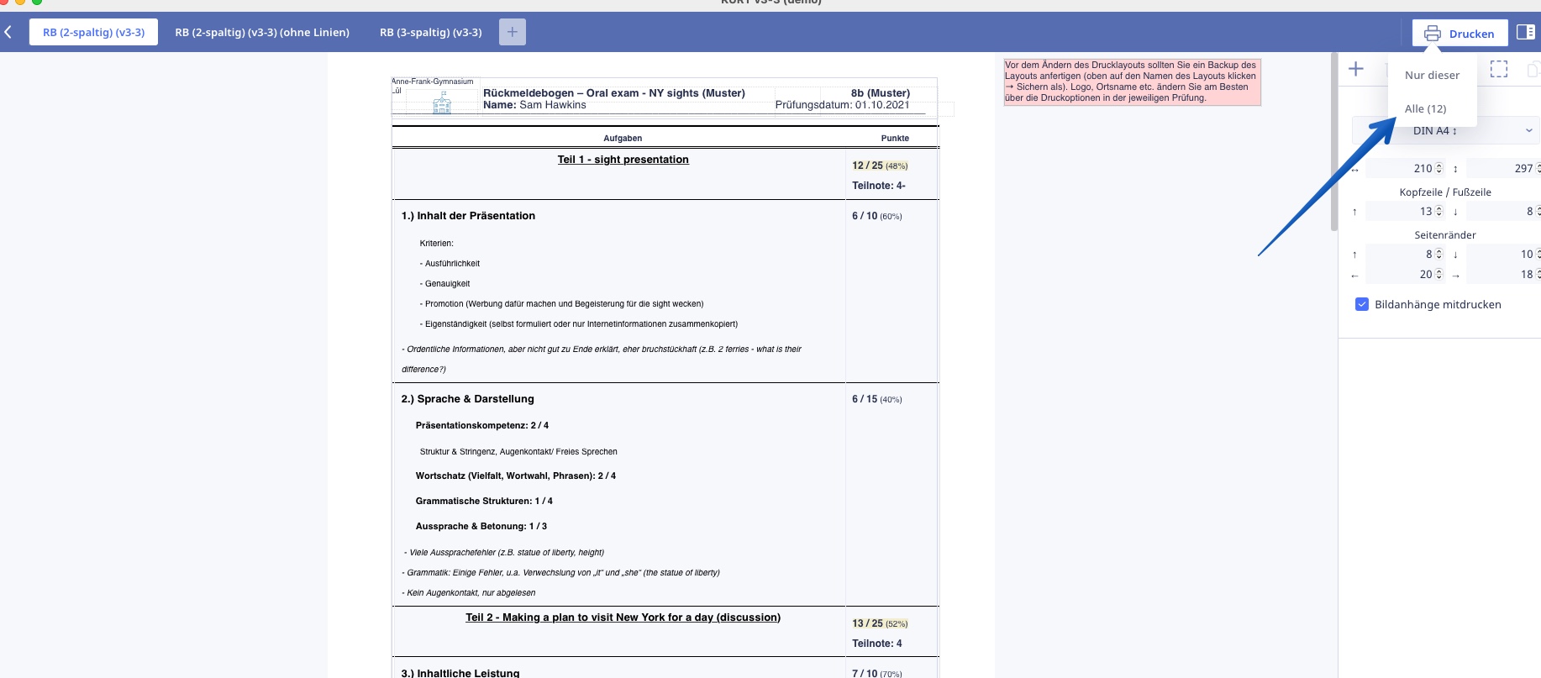1541x678 pixels.
Task: Select the red backup warning note
Action: click(1132, 81)
